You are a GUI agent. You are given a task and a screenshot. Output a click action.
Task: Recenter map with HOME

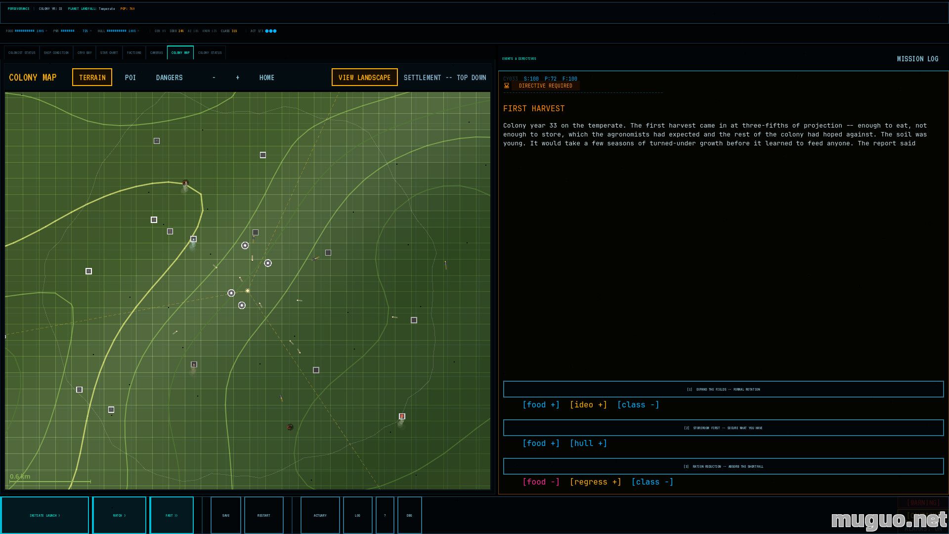(266, 78)
